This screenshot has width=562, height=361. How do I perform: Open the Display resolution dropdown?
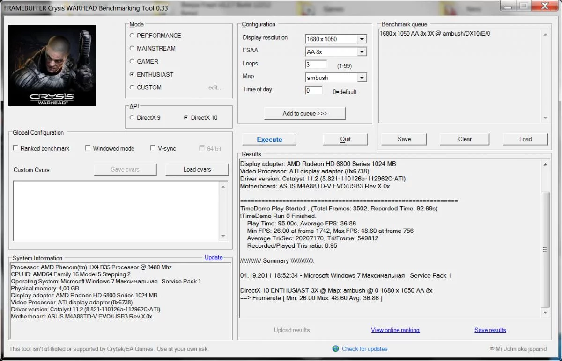click(x=362, y=39)
